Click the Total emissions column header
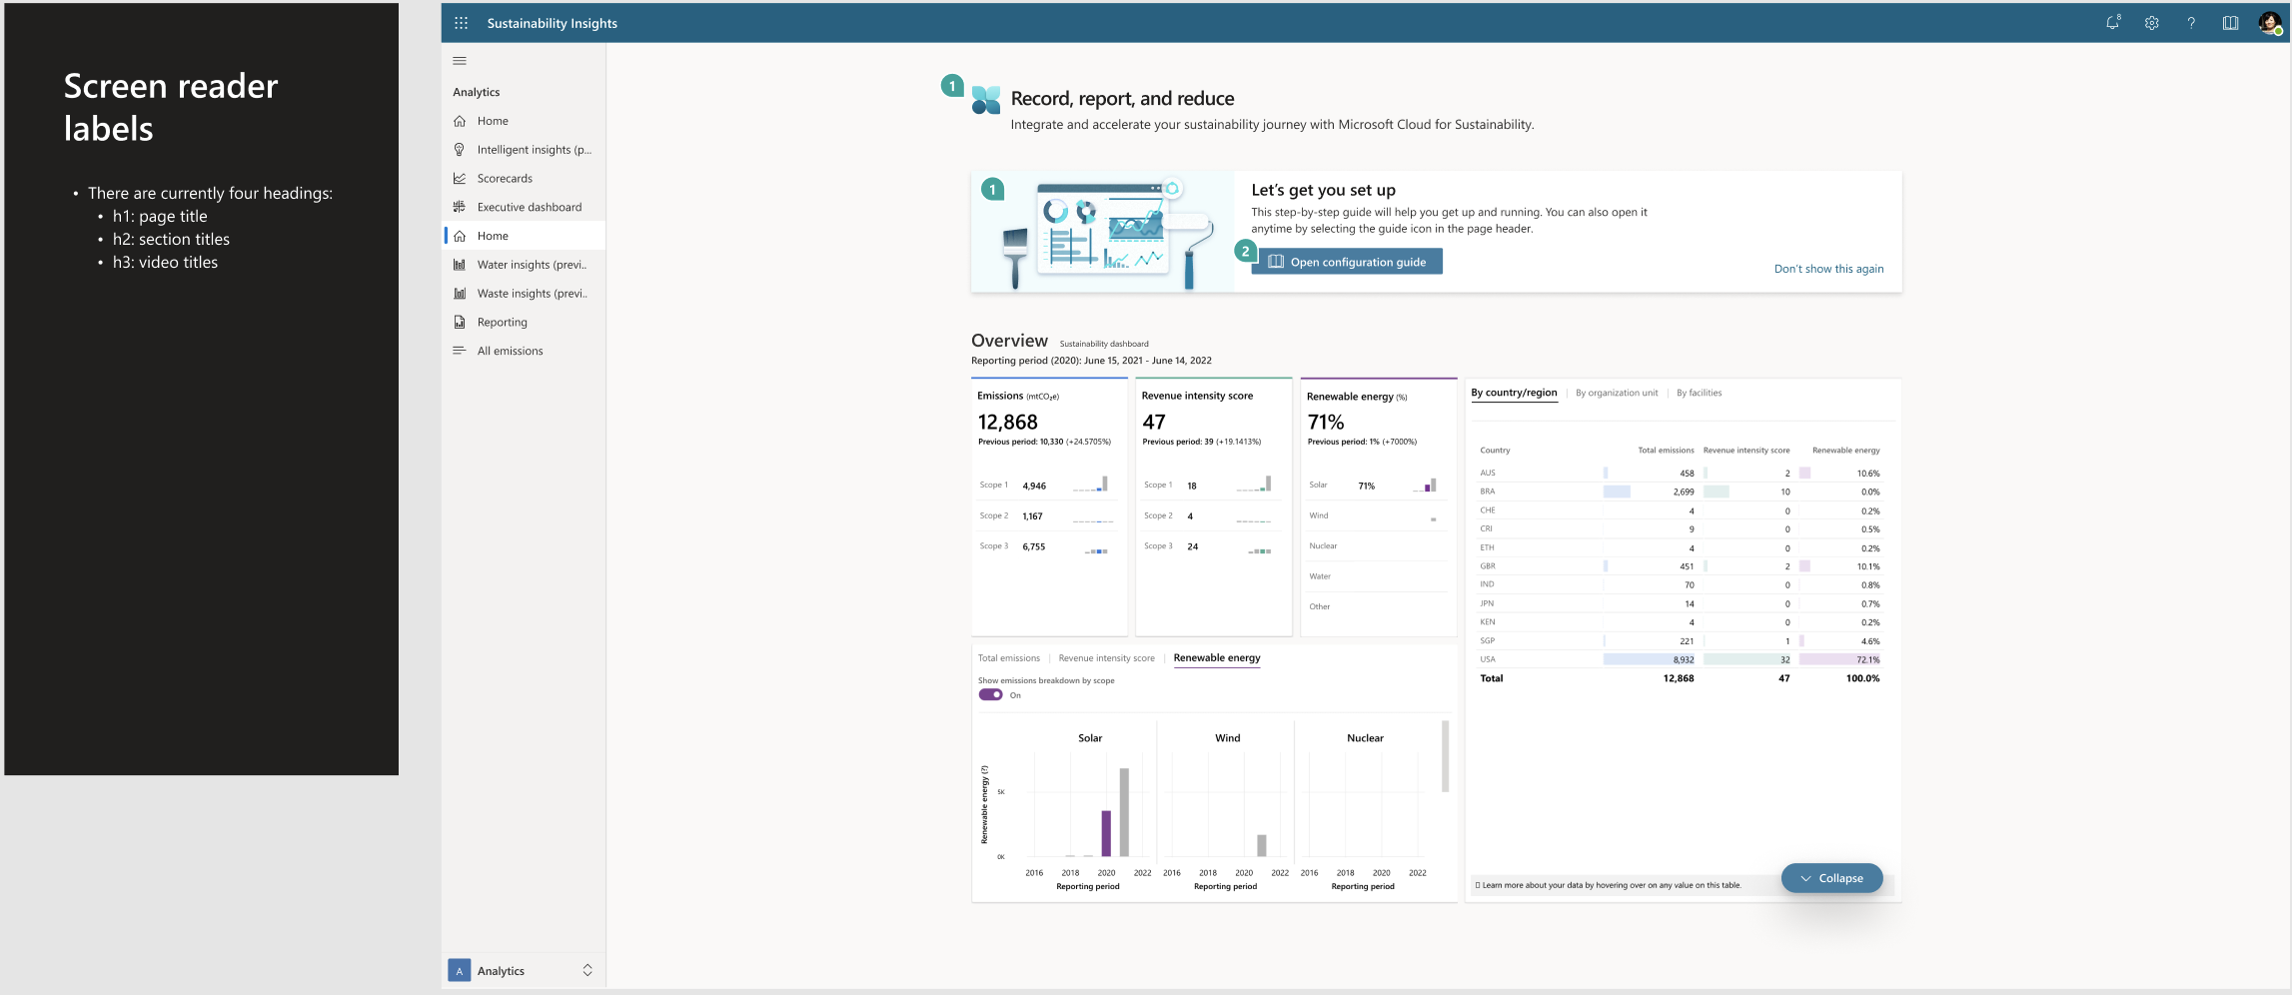 pos(1666,451)
